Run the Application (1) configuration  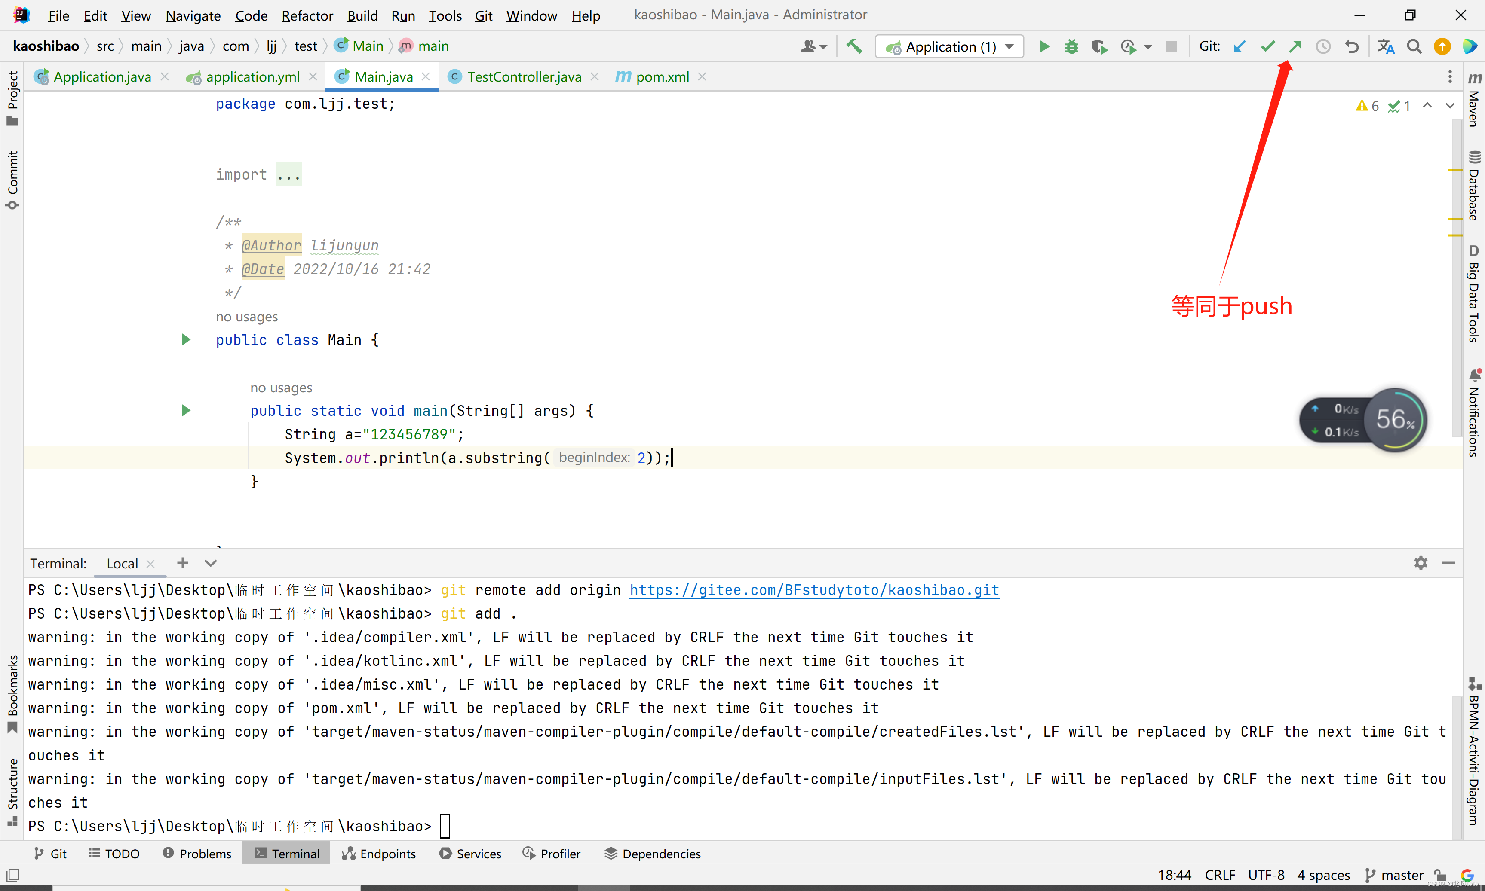[x=1044, y=46]
